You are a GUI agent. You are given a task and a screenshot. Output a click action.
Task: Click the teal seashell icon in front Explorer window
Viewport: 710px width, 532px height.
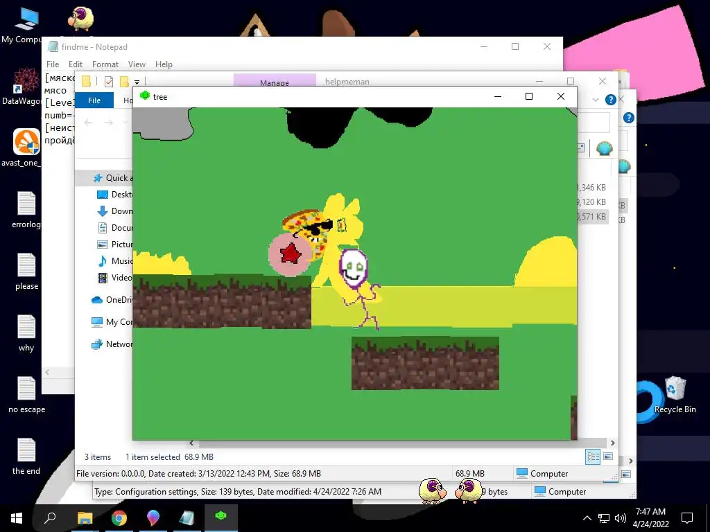(x=604, y=148)
